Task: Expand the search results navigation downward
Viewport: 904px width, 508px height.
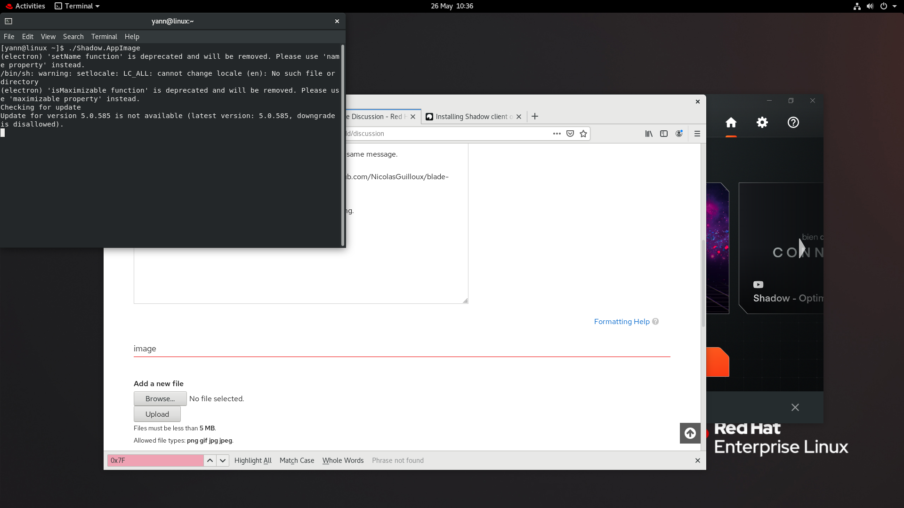Action: point(222,460)
